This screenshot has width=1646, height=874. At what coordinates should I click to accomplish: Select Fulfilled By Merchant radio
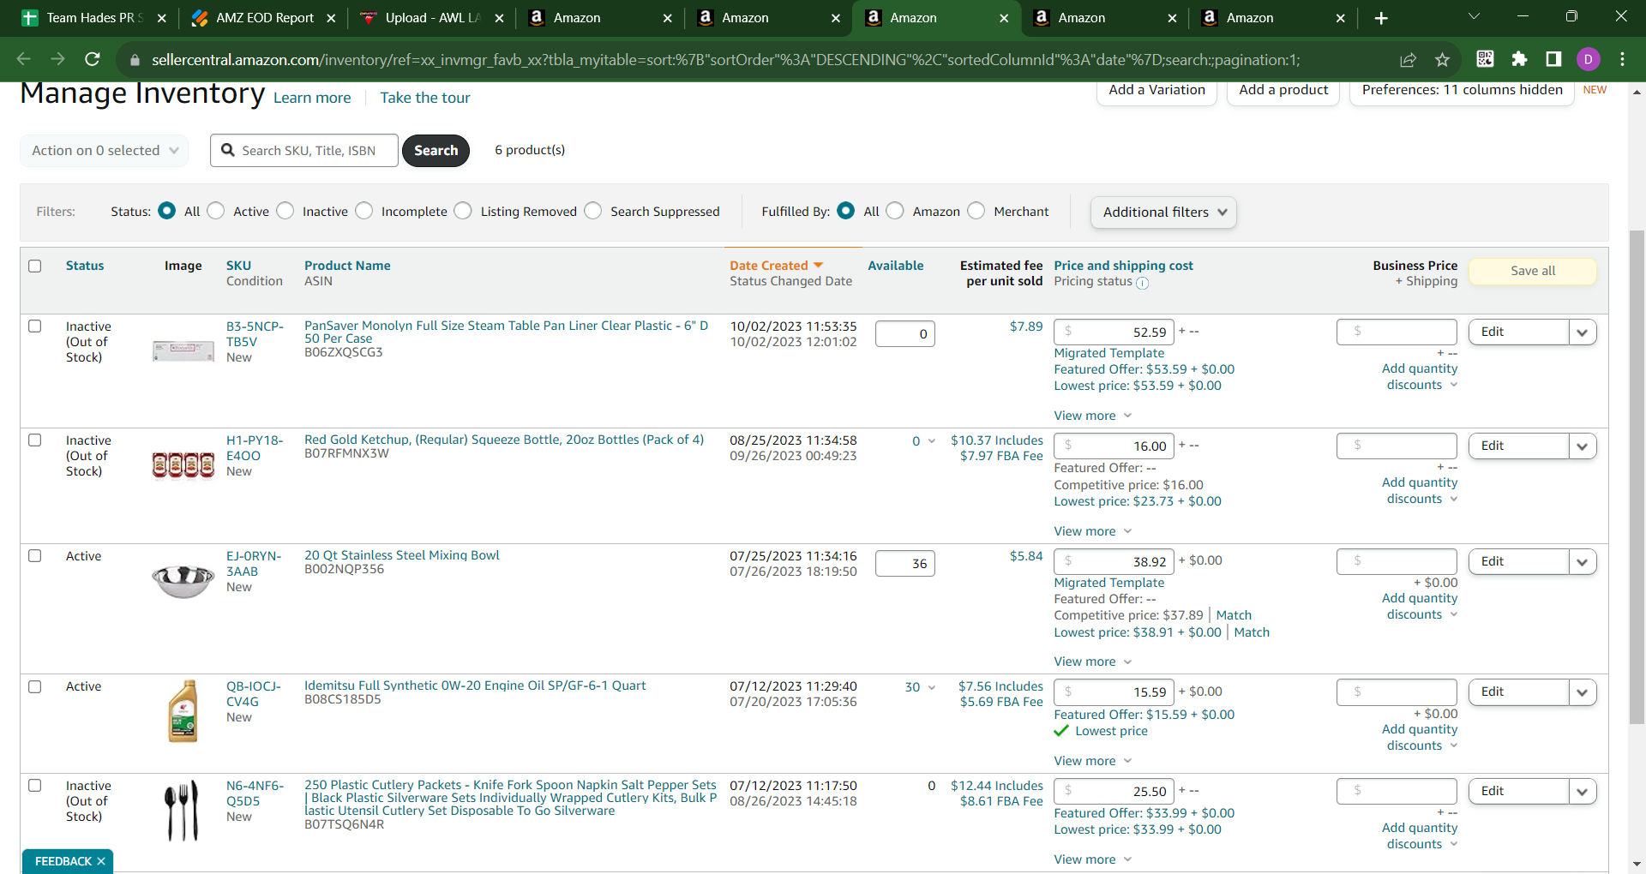coord(976,211)
